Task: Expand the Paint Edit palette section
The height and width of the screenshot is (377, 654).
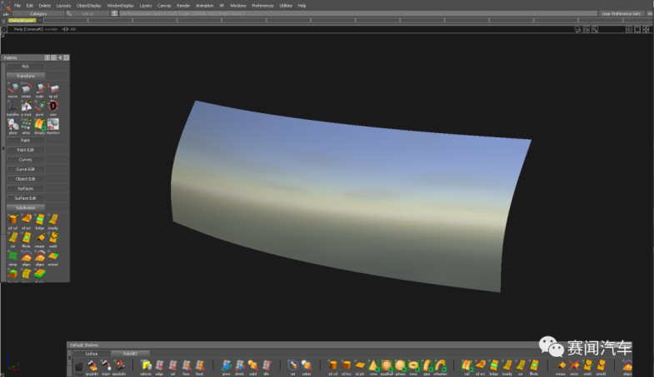Action: [x=26, y=150]
